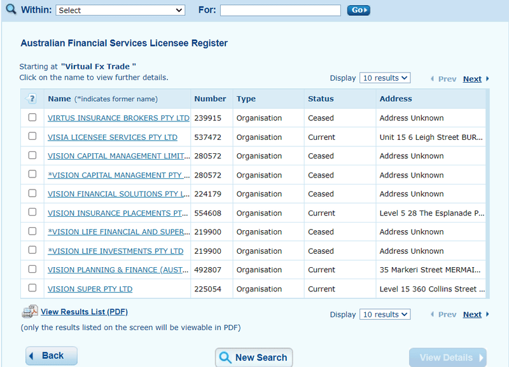Check the VISION FINANCIAL SOLUTIONS row checkbox
This screenshot has height=367, width=509.
[x=32, y=193]
